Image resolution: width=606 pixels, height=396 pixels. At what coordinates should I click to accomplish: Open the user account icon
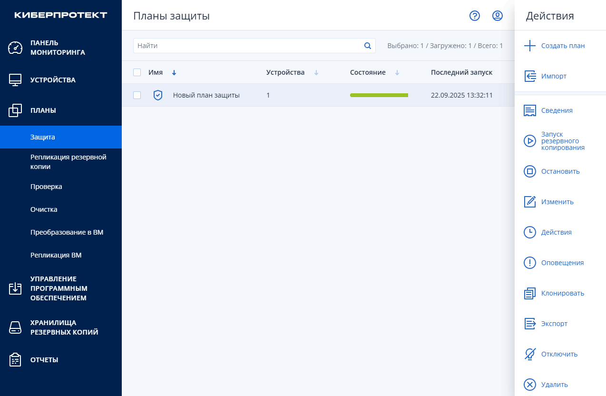[x=497, y=16]
